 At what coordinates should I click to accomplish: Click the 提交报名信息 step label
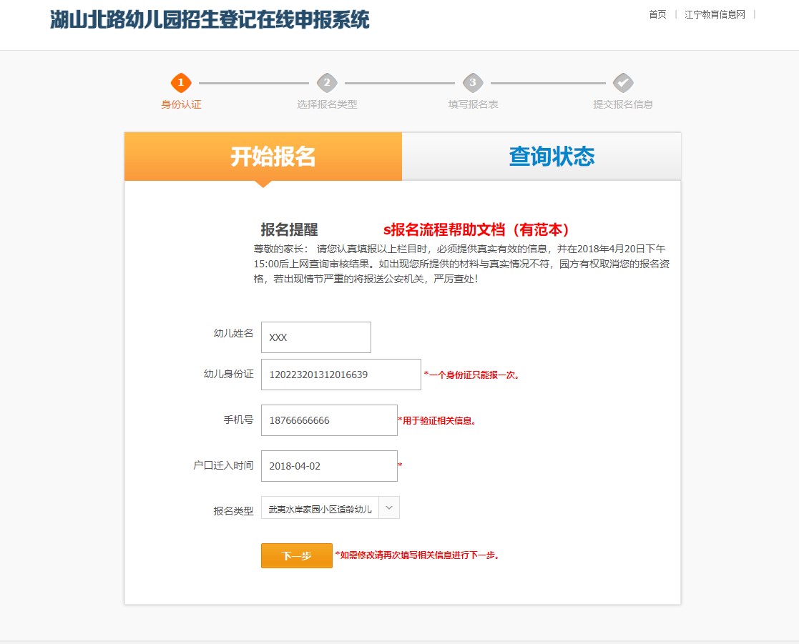623,104
